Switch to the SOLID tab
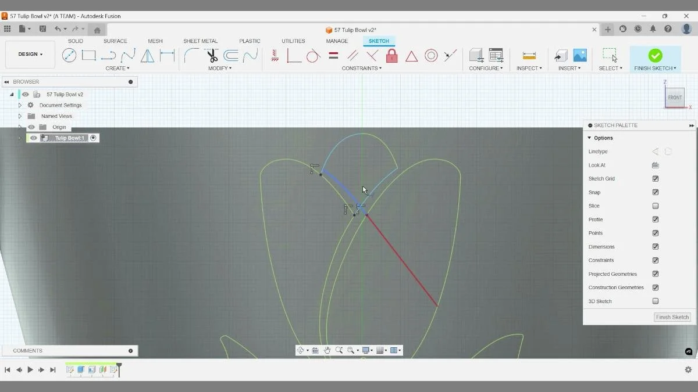Screen dimensions: 698x392 [x=75, y=41]
